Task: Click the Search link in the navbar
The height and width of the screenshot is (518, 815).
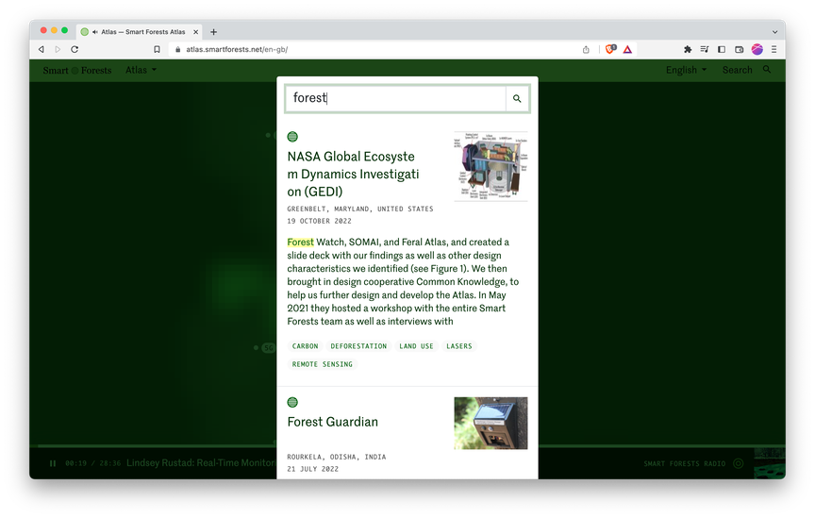Action: coord(737,70)
